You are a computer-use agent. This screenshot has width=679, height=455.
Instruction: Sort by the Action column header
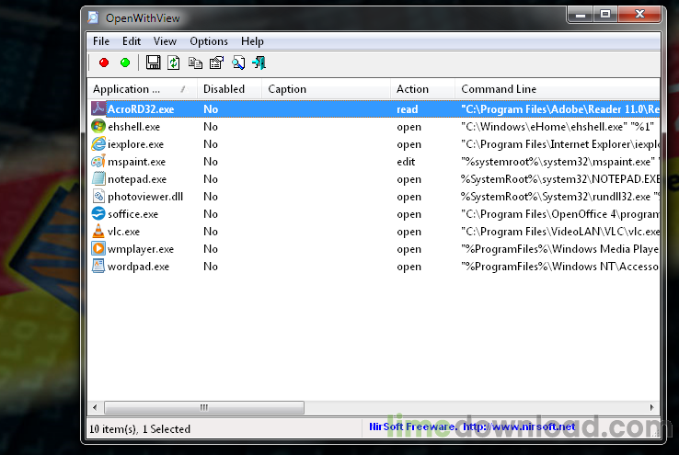click(422, 89)
